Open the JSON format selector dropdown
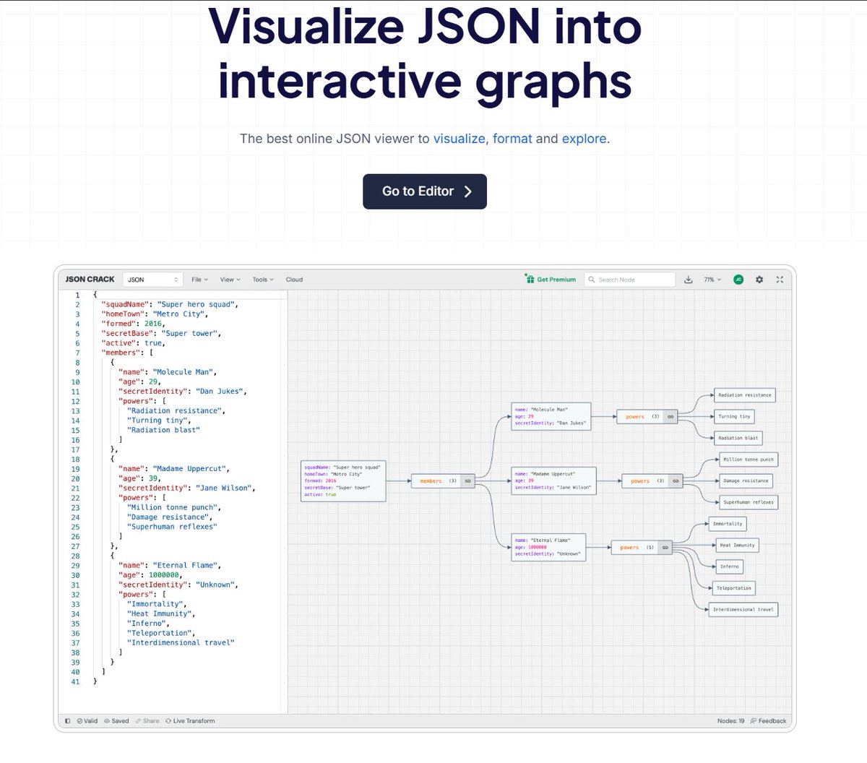 click(x=152, y=280)
